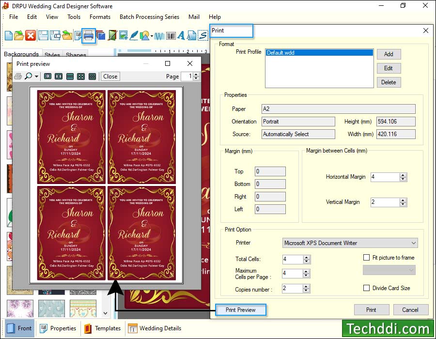
Task: Open the Formats menu
Action: (x=100, y=17)
